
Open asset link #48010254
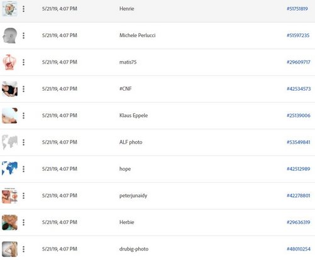pyautogui.click(x=299, y=249)
